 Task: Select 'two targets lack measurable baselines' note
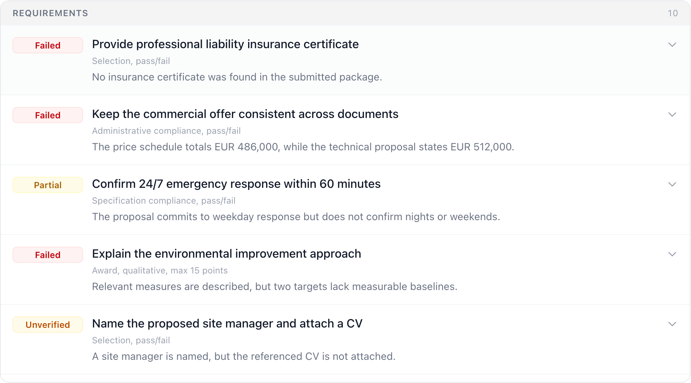pyautogui.click(x=275, y=287)
